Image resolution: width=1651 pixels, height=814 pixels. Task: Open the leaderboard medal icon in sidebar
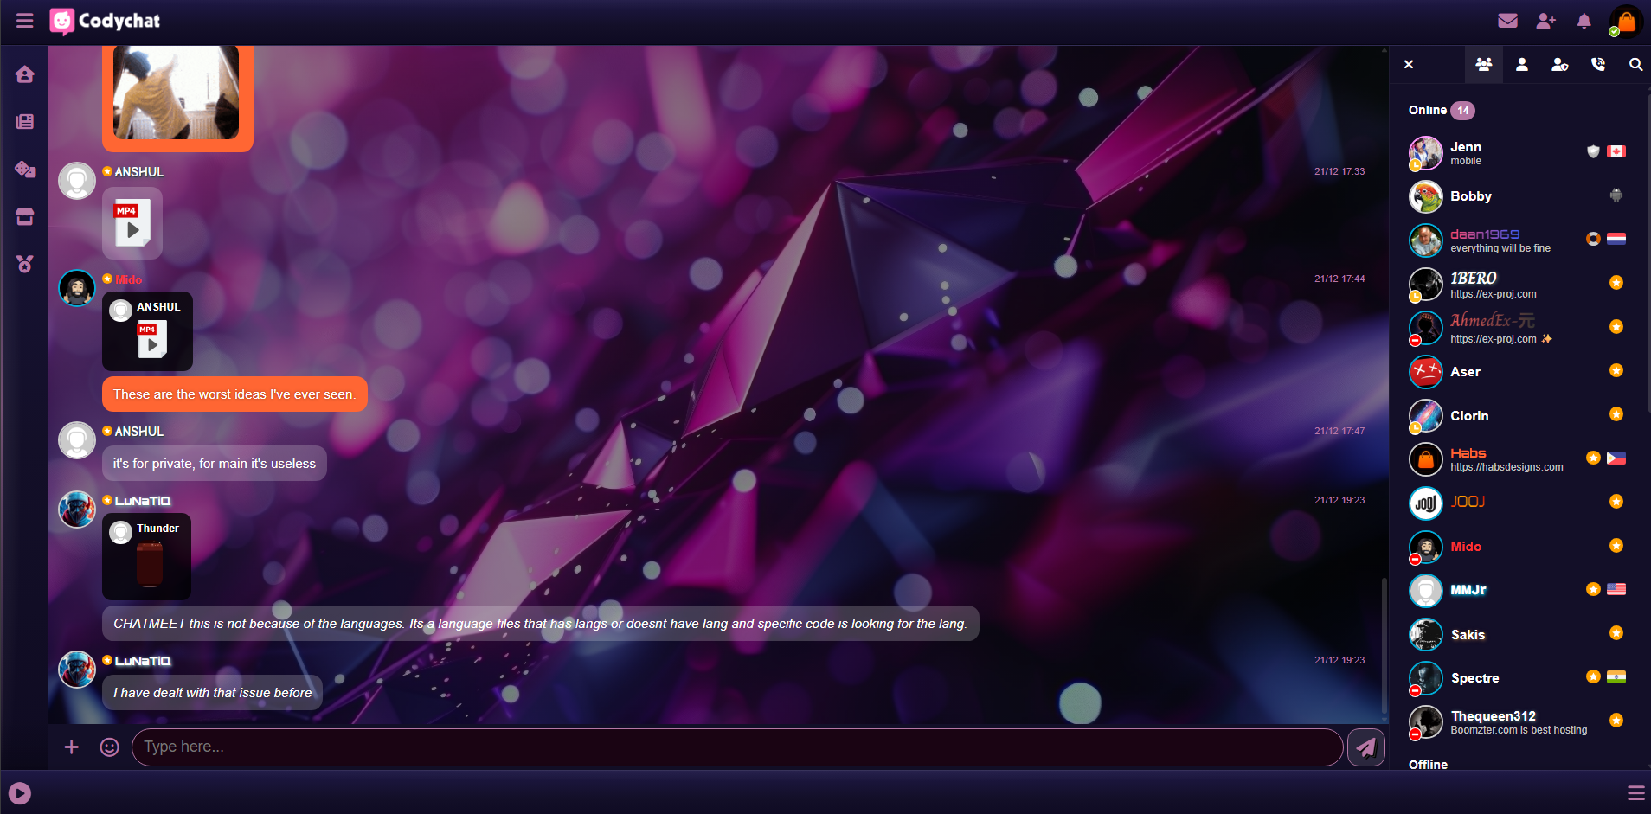[x=24, y=264]
